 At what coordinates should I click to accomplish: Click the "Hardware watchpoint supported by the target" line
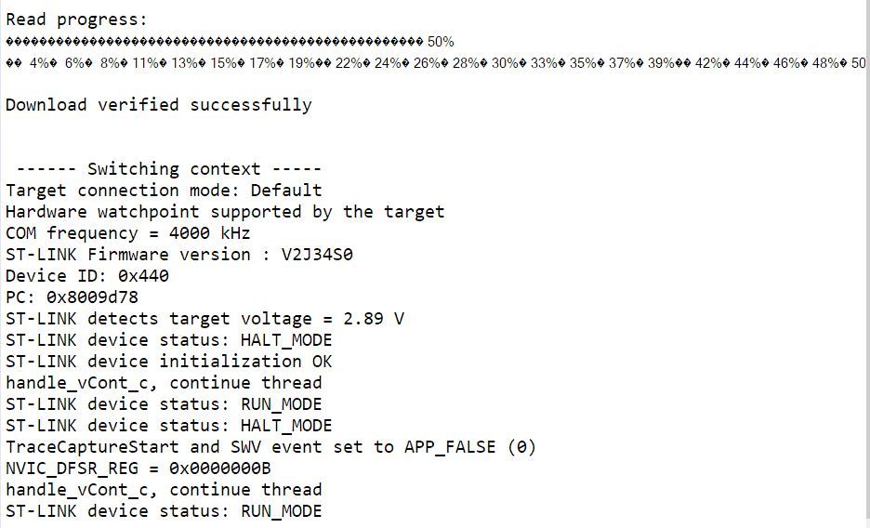point(225,212)
